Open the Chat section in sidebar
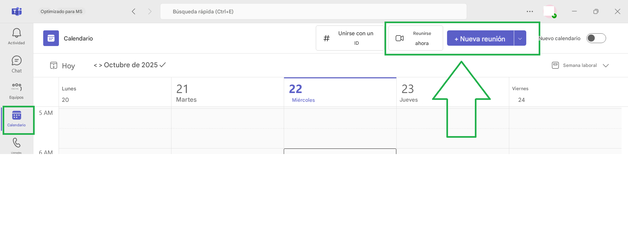 coord(16,65)
